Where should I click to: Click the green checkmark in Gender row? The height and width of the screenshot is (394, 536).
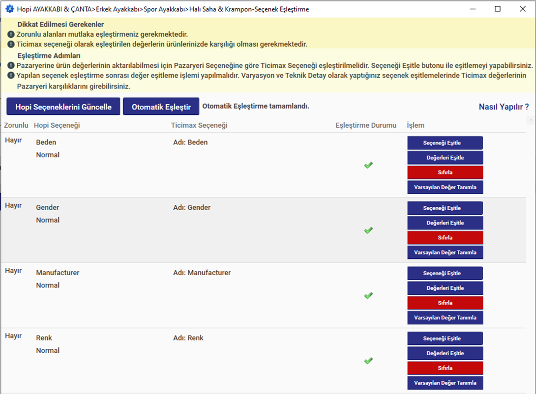[368, 230]
